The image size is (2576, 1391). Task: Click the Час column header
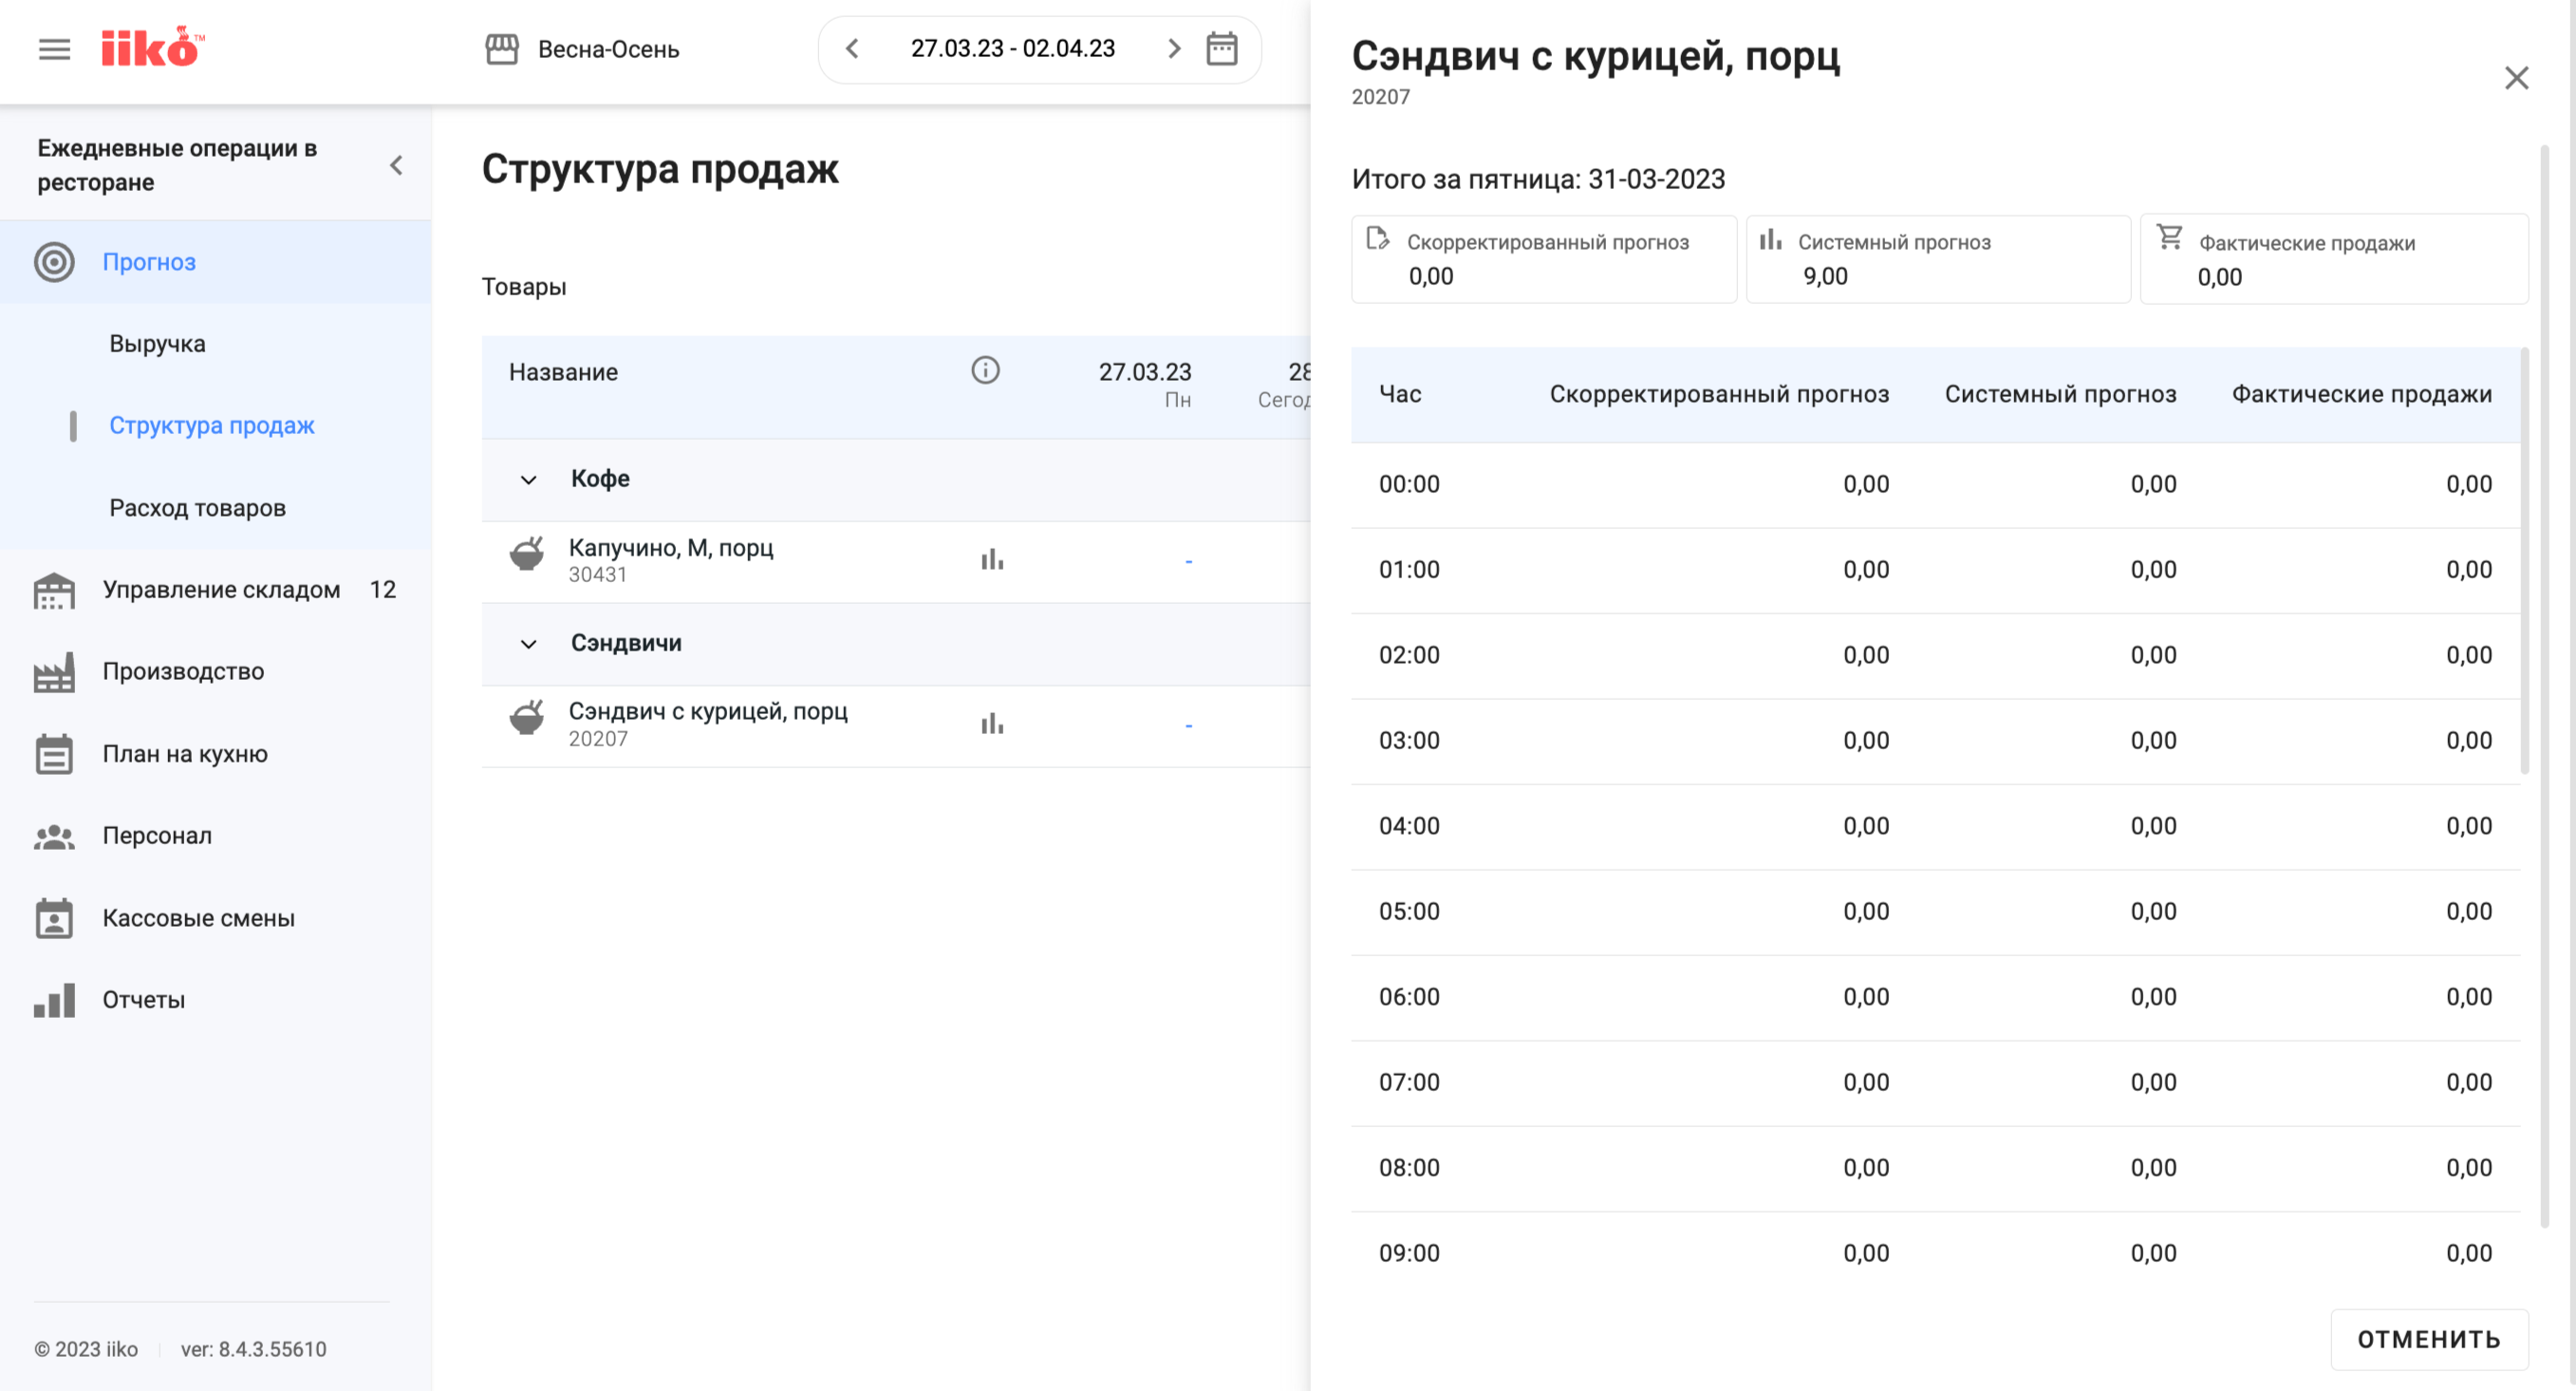1400,394
